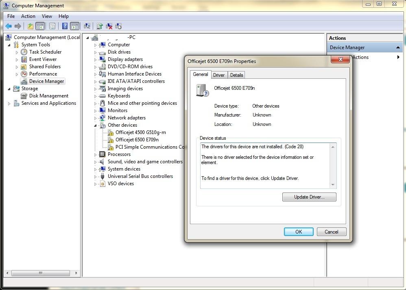Toggle the Show/Hide Action Pane toolbar button
This screenshot has height=290, width=406.
[74, 26]
